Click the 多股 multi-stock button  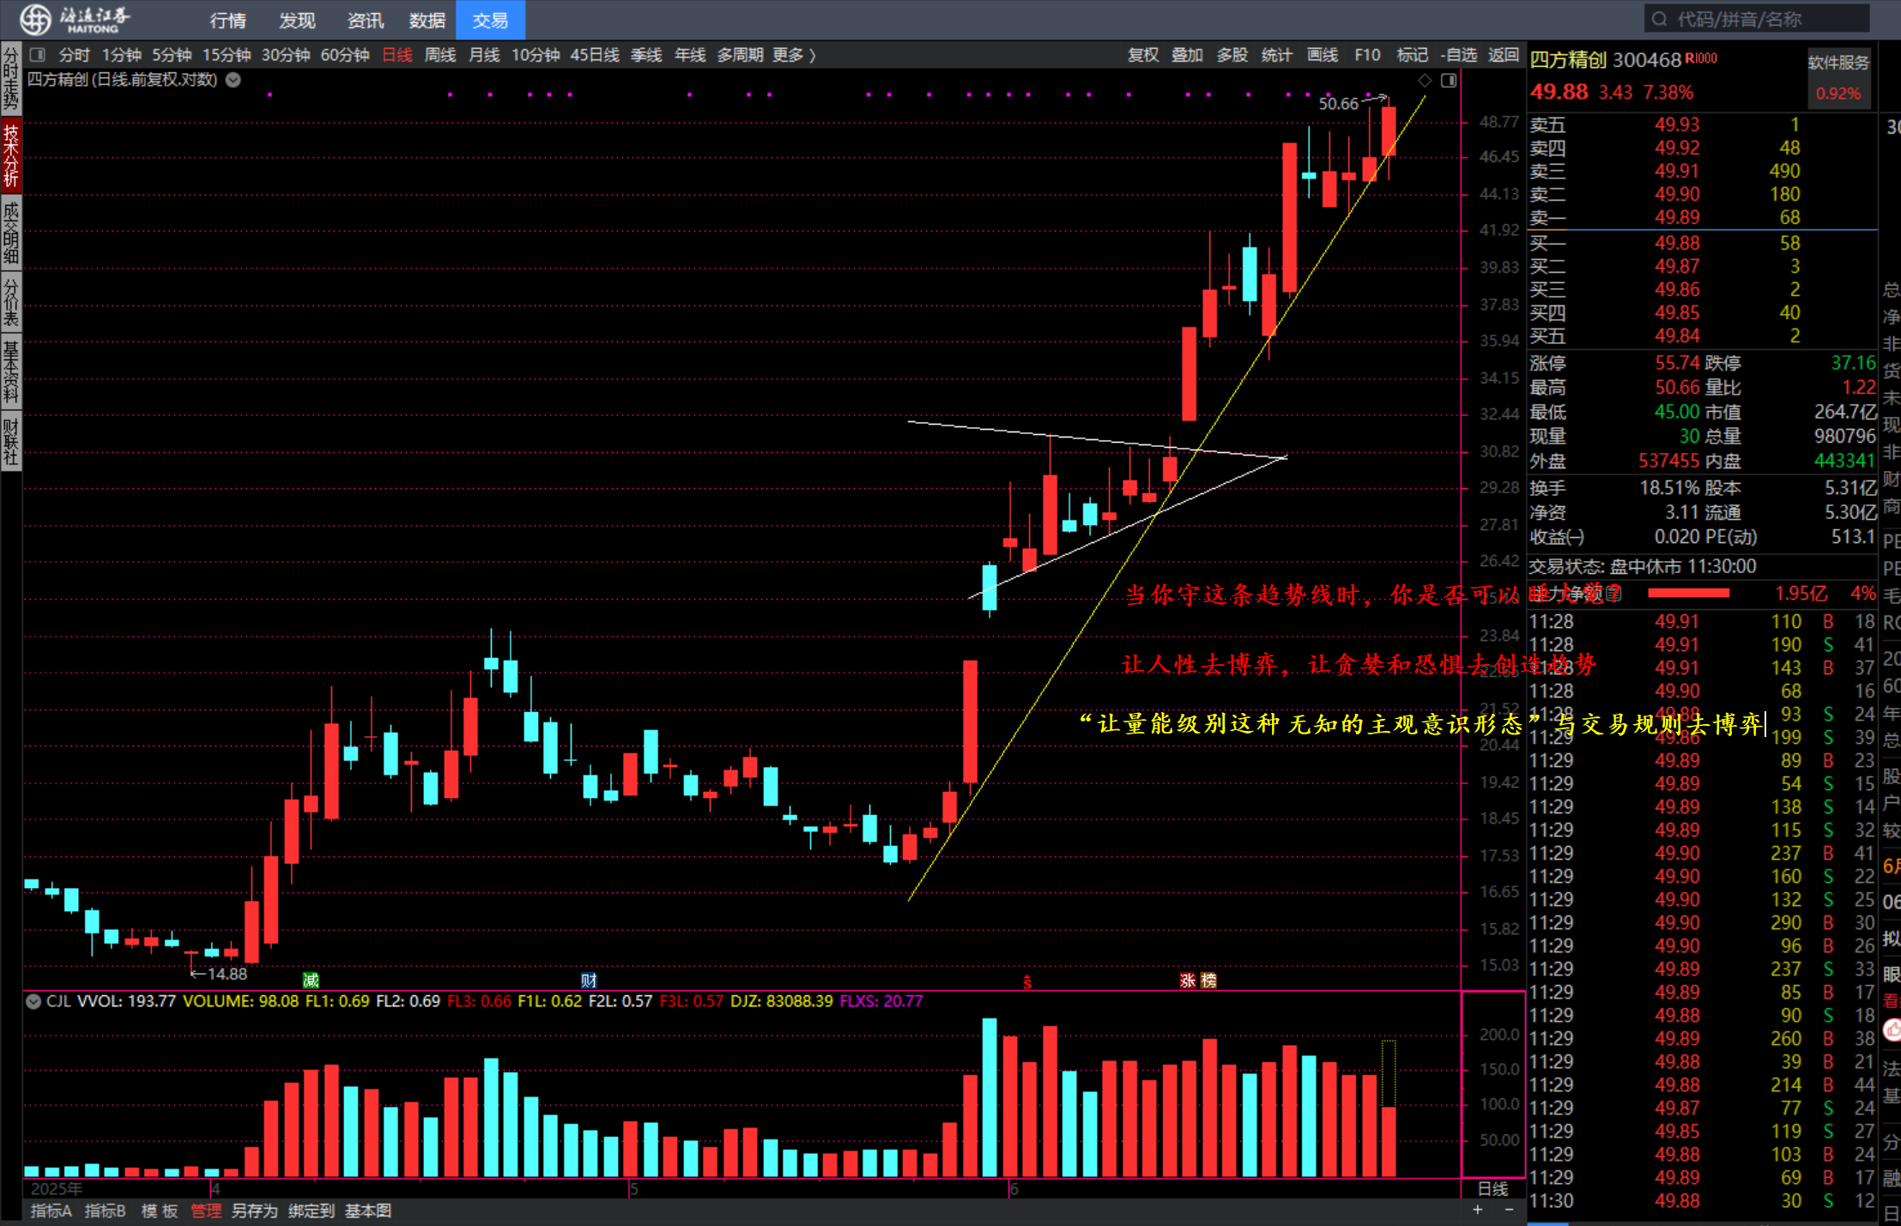1232,55
